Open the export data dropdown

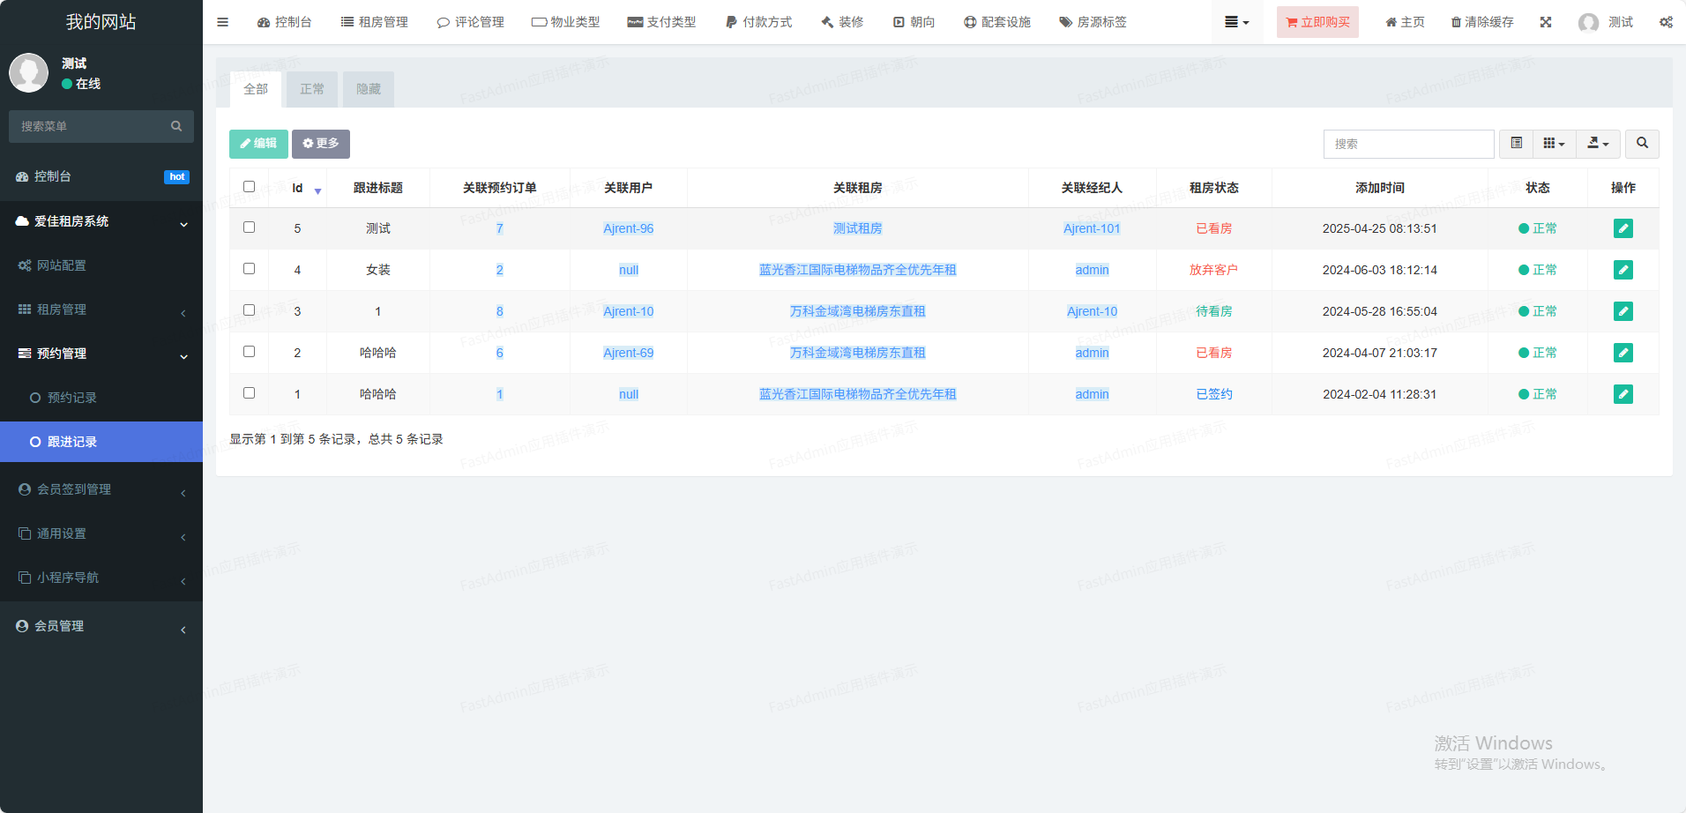tap(1598, 144)
